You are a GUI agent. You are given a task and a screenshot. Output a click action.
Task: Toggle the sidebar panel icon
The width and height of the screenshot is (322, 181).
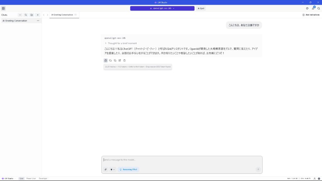pyautogui.click(x=3, y=8)
